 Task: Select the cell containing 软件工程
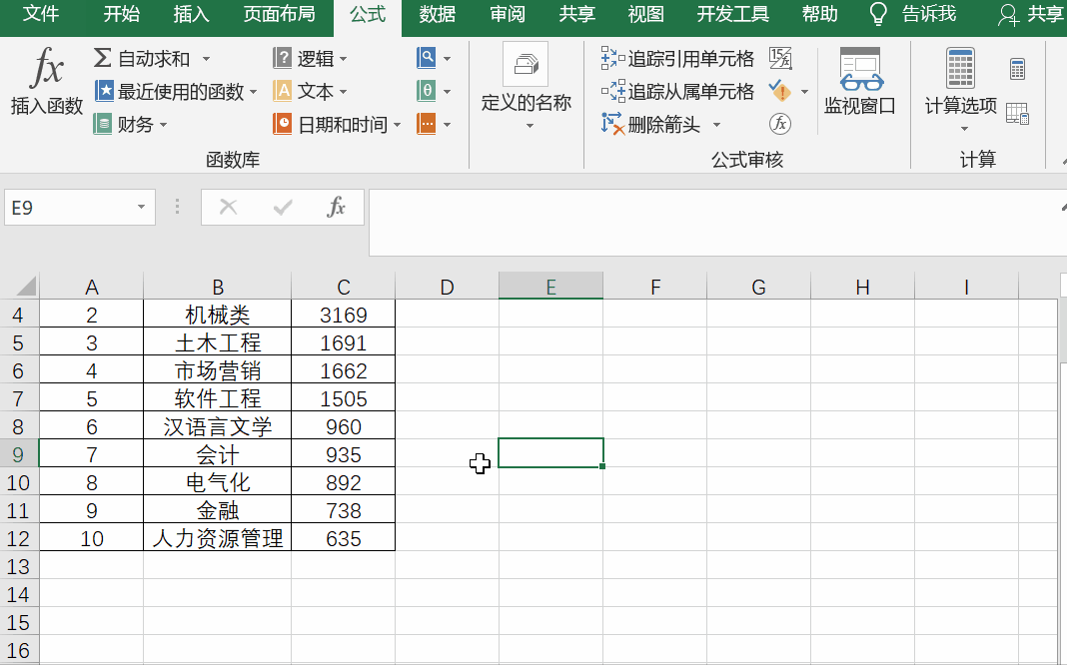click(217, 397)
